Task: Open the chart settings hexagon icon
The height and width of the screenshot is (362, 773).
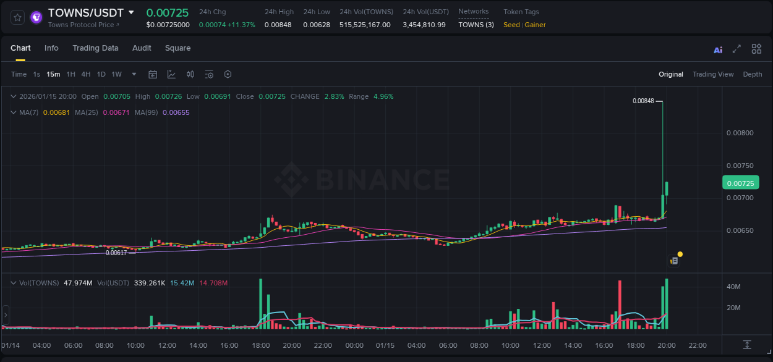Action: 228,74
